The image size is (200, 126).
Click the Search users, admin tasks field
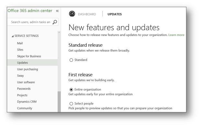30,22
